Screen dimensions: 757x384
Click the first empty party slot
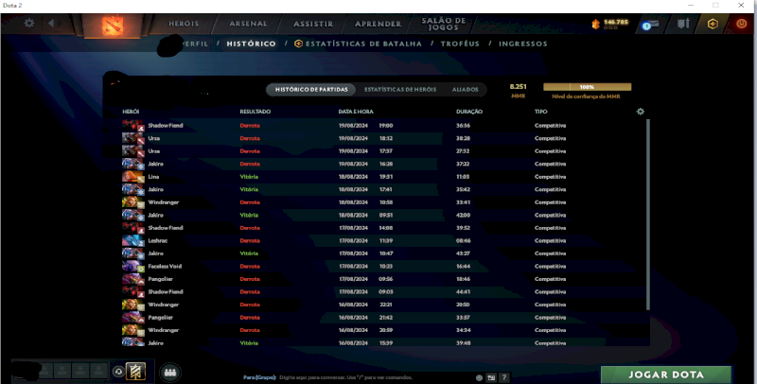45,371
